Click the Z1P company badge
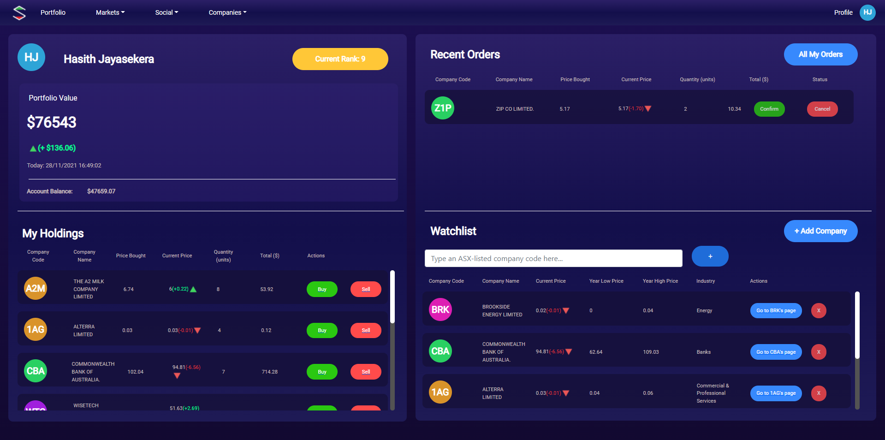This screenshot has width=885, height=440. tap(443, 108)
